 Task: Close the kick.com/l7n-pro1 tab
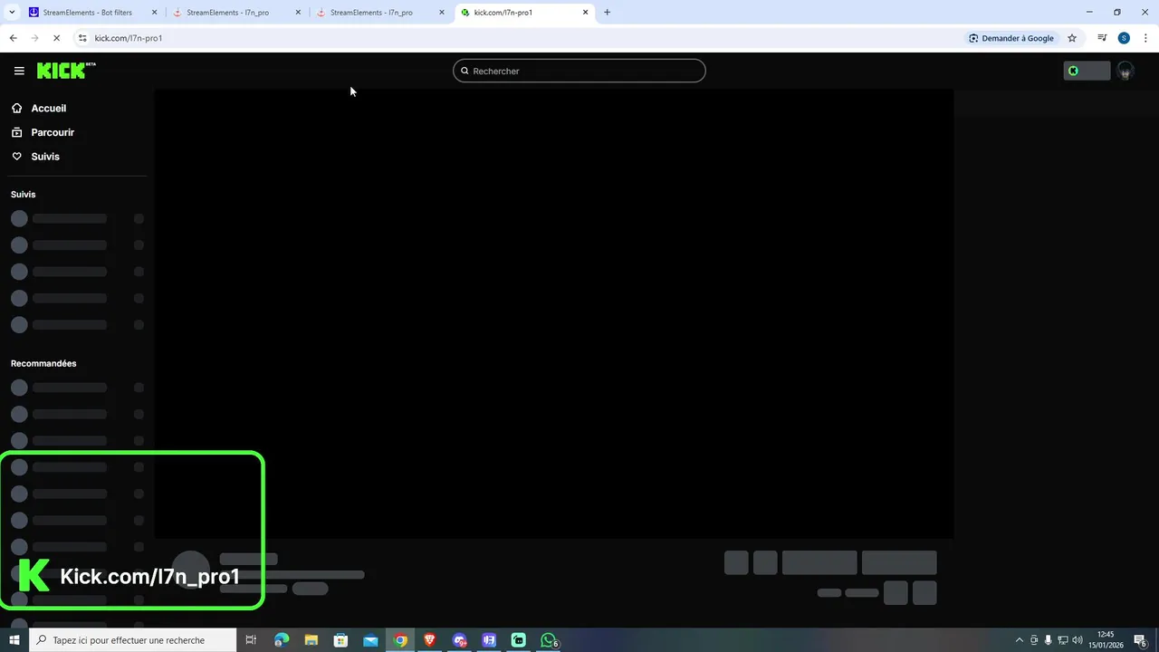586,13
